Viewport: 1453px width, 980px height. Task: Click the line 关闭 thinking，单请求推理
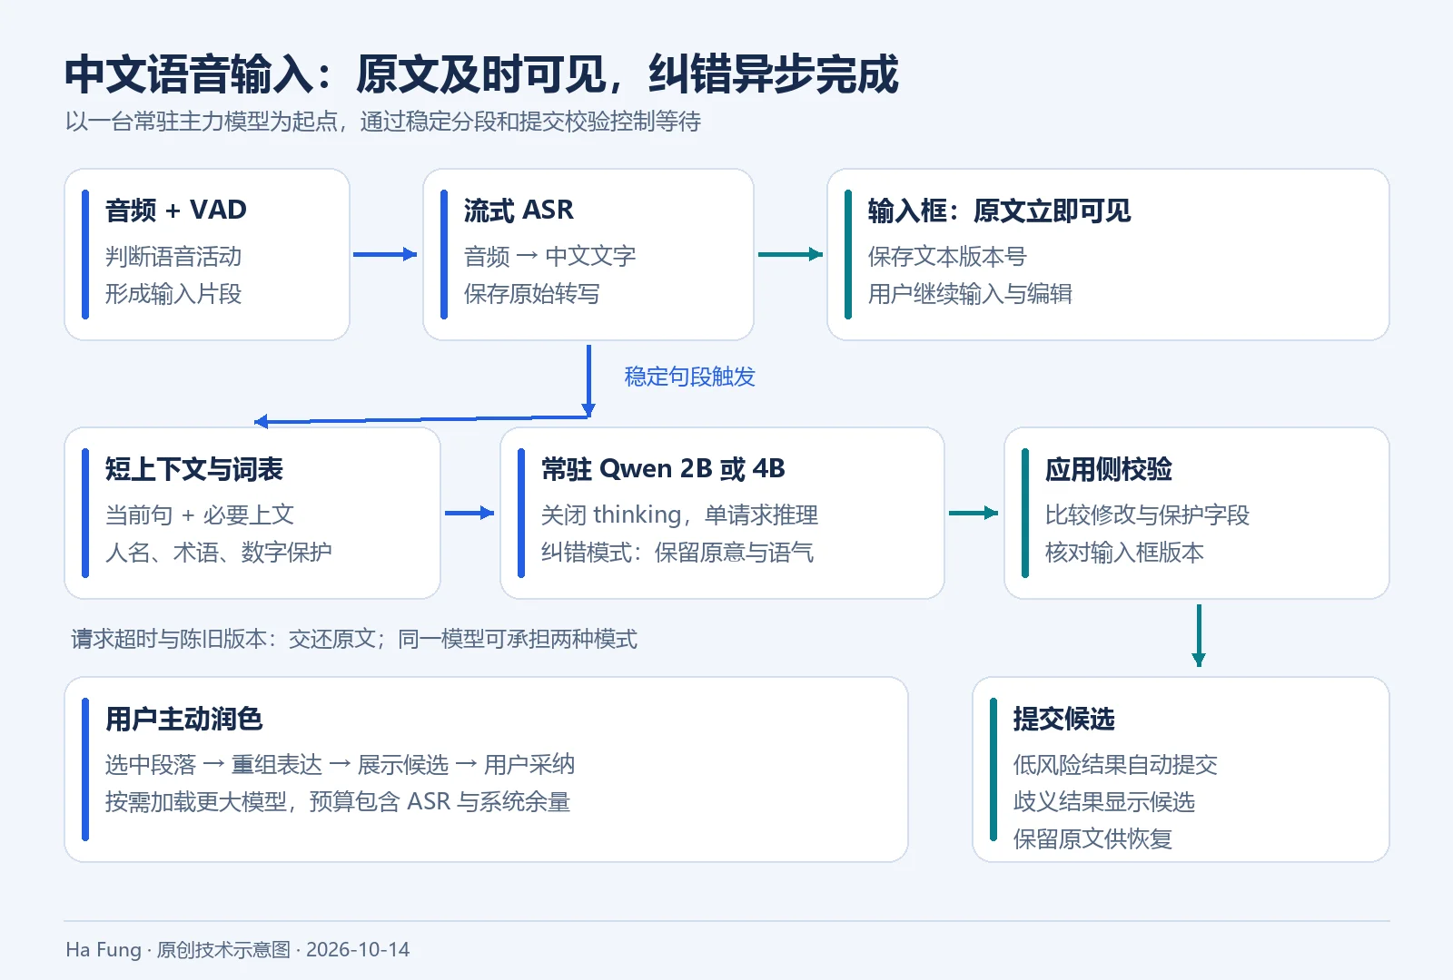679,515
